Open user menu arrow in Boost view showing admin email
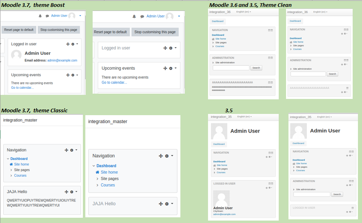 click(80, 16)
